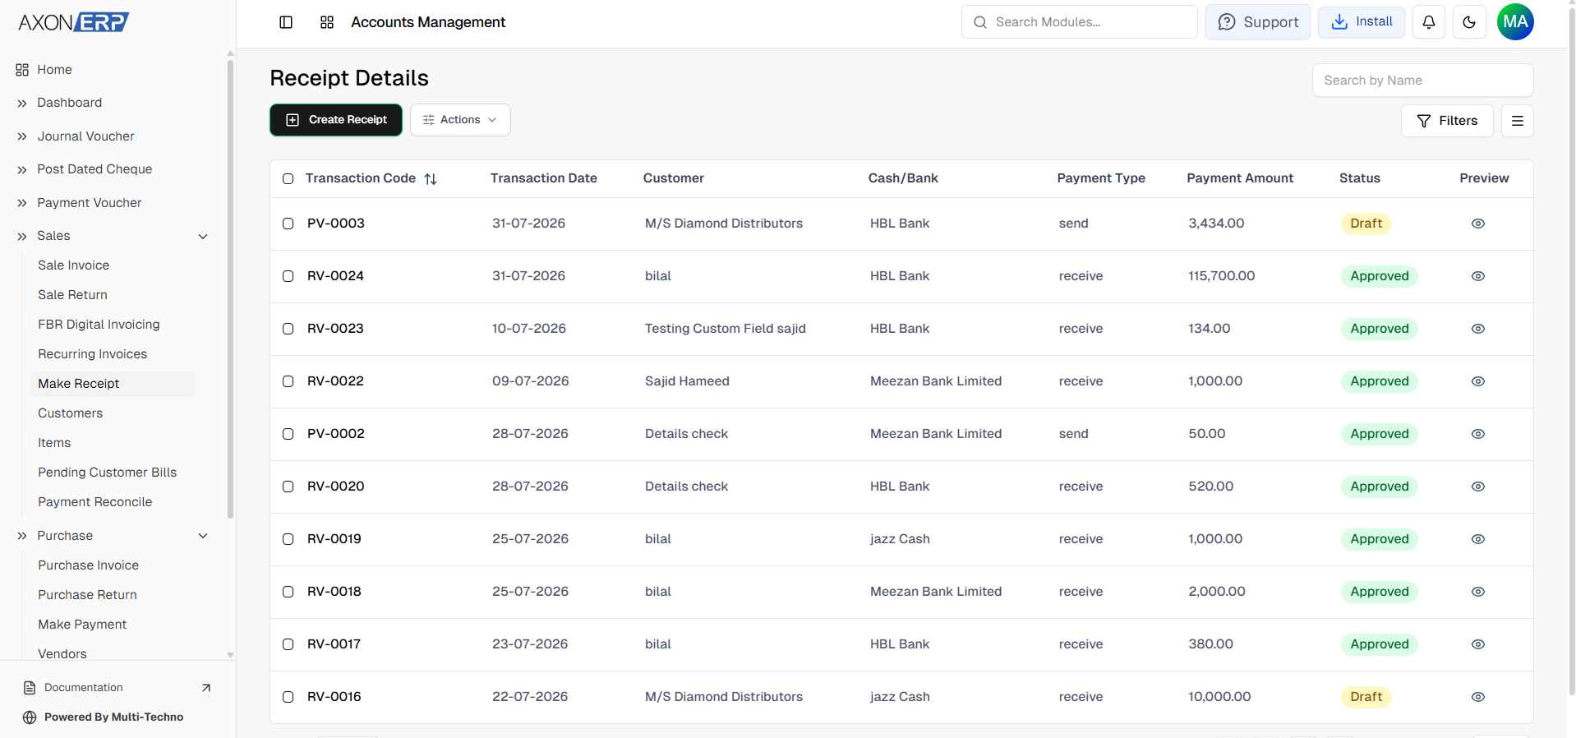Click Create Receipt button
1576x738 pixels.
coord(336,120)
